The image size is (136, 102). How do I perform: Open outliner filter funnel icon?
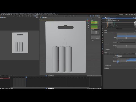click(x=134, y=16)
